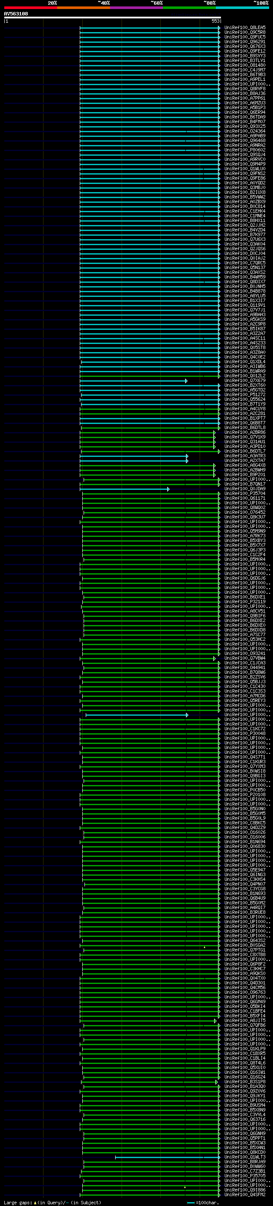Image resolution: width=273 pixels, height=1206 pixels.
Task: Select hit label UniRef100_Q9M4P9
Action: point(244,164)
